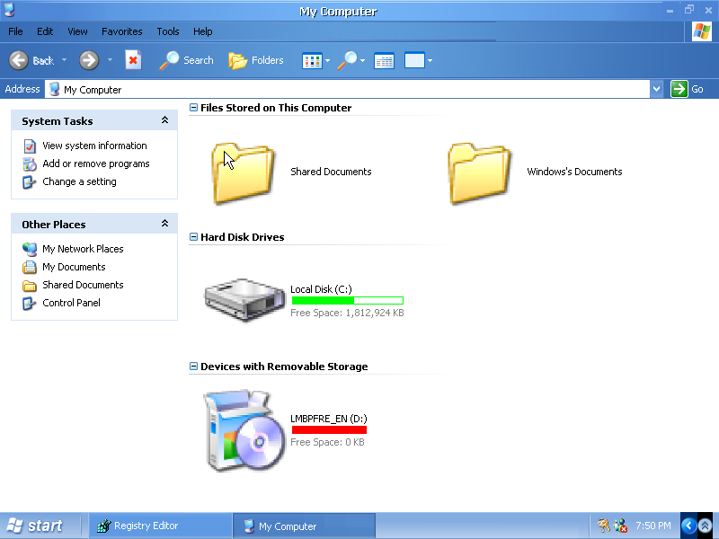
Task: Open the Tools menu
Action: 168,31
